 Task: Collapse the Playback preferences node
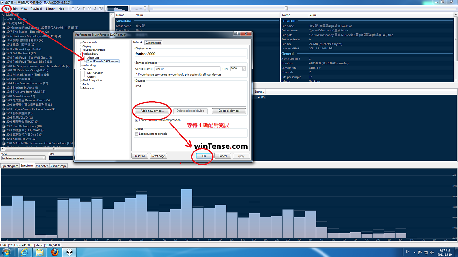[x=81, y=69]
